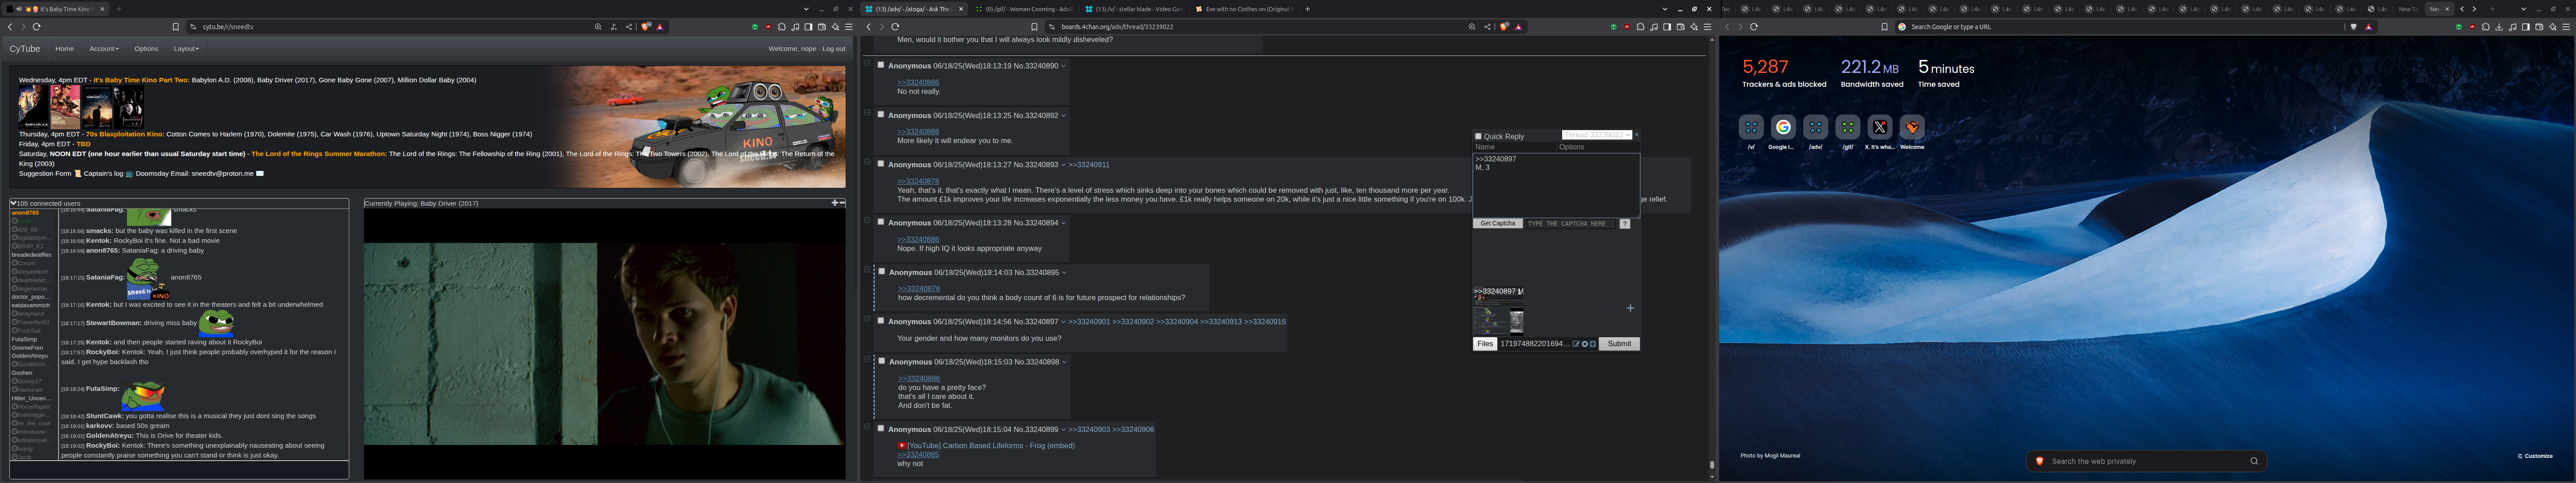Image resolution: width=2576 pixels, height=483 pixels.
Task: Check post No.33240895 checkbox
Action: click(881, 271)
